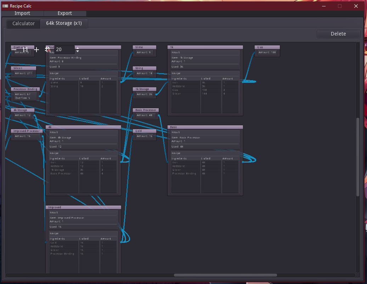Image resolution: width=367 pixels, height=284 pixels.
Task: Open the Export menu
Action: [x=65, y=13]
